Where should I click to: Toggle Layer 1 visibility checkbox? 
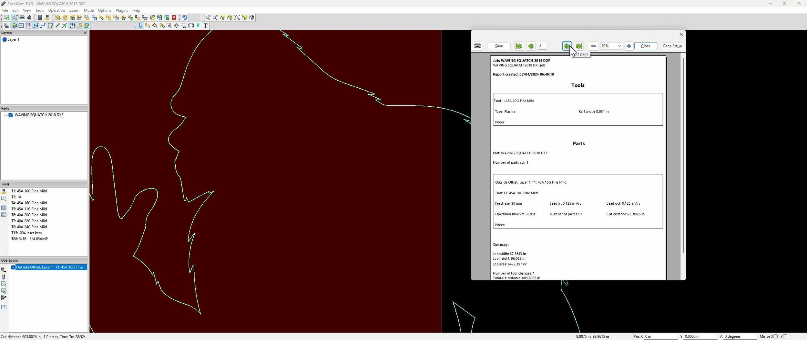[x=5, y=40]
